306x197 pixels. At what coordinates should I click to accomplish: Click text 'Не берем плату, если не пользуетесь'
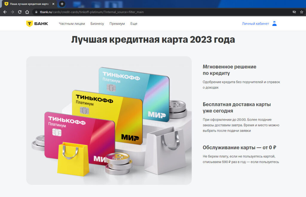tap(239, 156)
